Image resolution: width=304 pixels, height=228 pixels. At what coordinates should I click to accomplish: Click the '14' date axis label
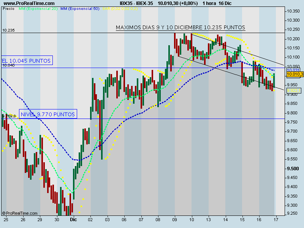(x=225, y=220)
